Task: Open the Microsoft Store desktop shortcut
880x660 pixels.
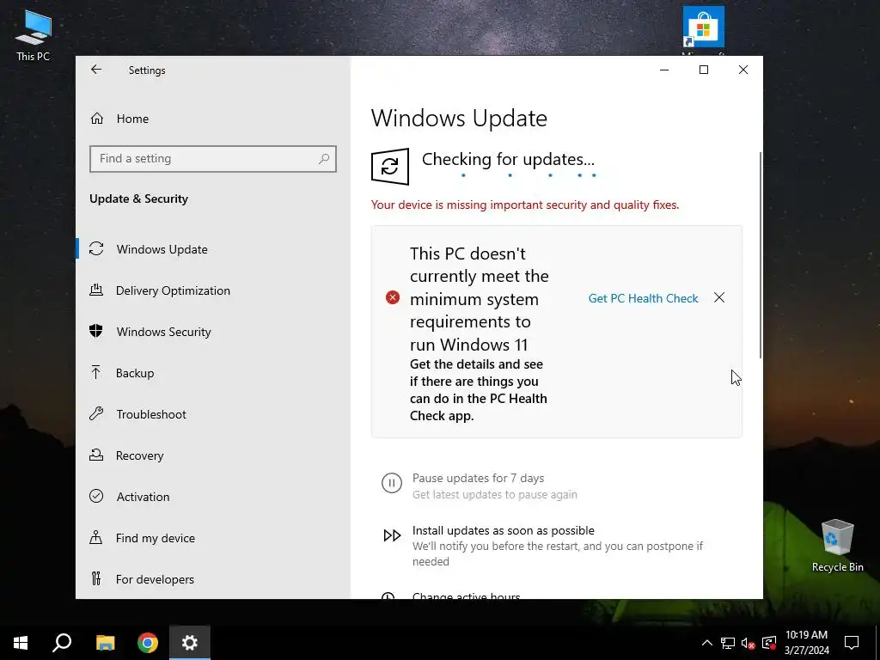Action: point(704,30)
